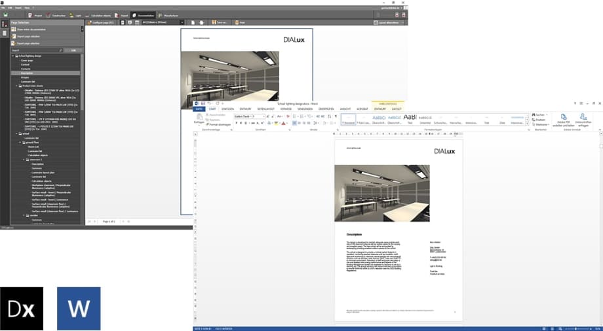Open the File menu in DIALux
603x331 pixels.
click(3, 7)
